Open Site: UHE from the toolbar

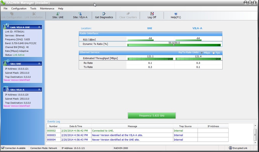[x=58, y=15]
